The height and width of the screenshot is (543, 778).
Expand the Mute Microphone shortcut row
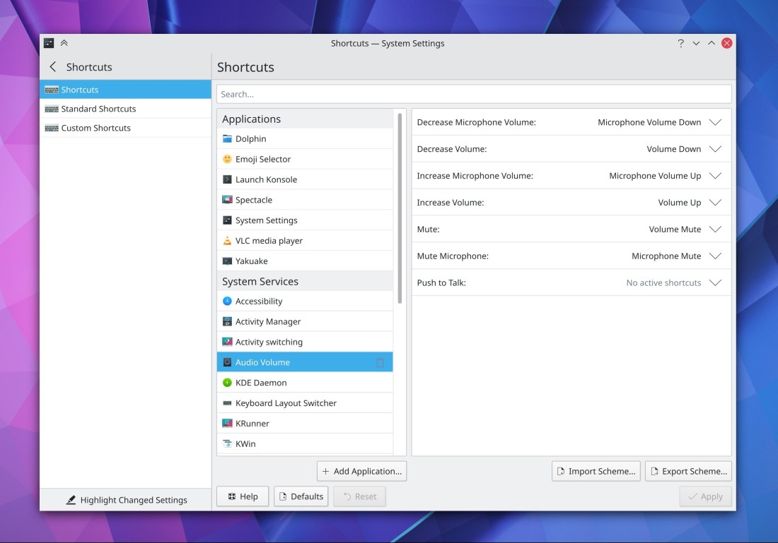715,256
